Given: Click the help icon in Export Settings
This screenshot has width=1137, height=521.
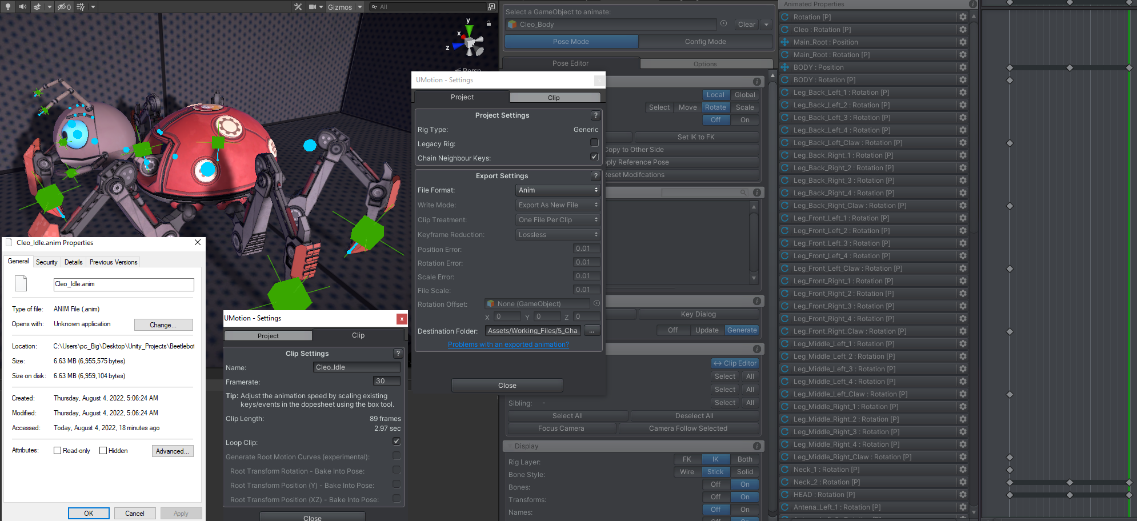Looking at the screenshot, I should (595, 175).
